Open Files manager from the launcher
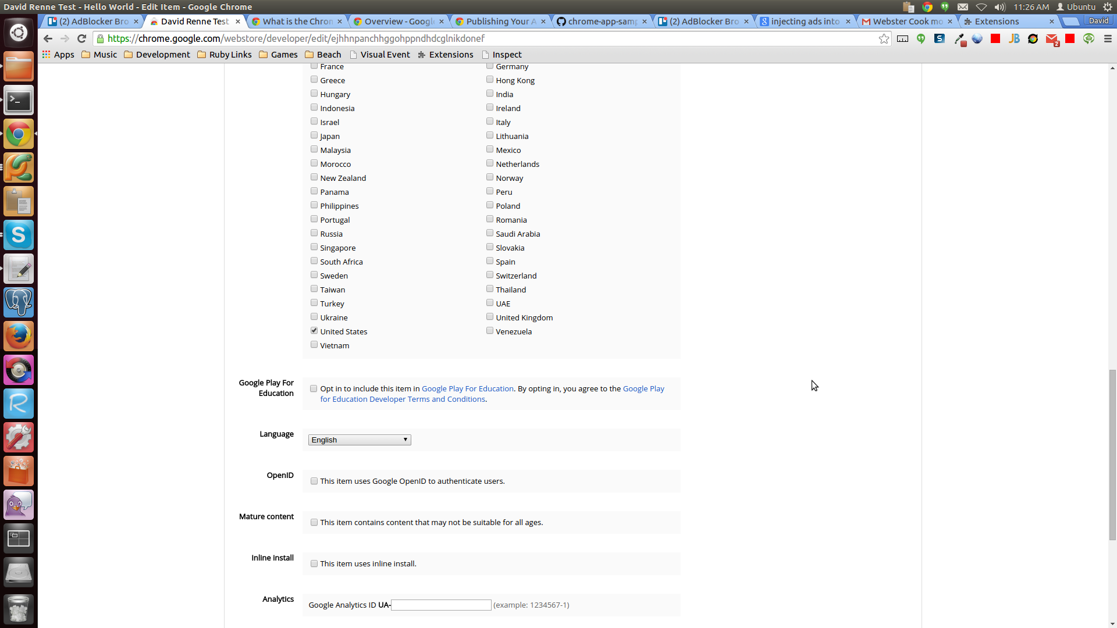This screenshot has height=628, width=1117. click(x=19, y=66)
